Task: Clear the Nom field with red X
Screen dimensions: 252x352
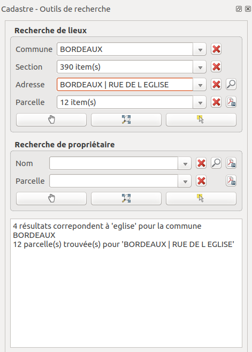Action: 201,163
